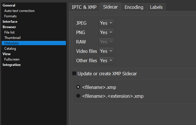Switch to the IPTC & XMP tab

coord(84,7)
